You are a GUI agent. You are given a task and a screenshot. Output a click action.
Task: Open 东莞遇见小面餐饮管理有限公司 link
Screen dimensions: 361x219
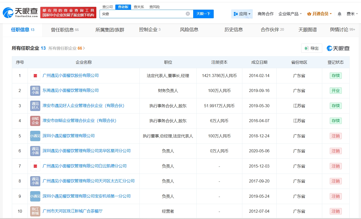pos(70,90)
